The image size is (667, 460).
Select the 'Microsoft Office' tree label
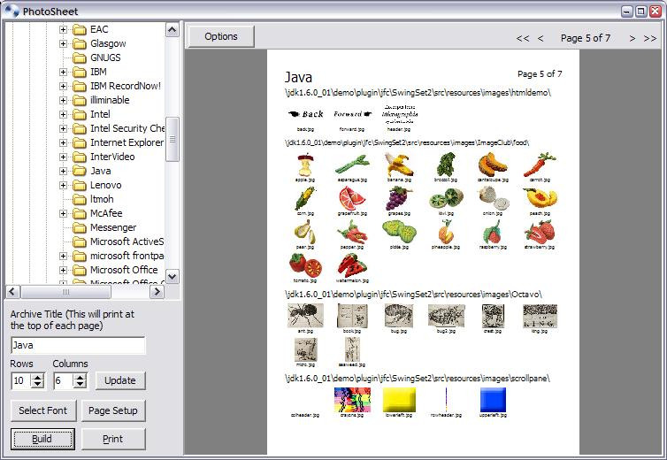click(x=124, y=270)
